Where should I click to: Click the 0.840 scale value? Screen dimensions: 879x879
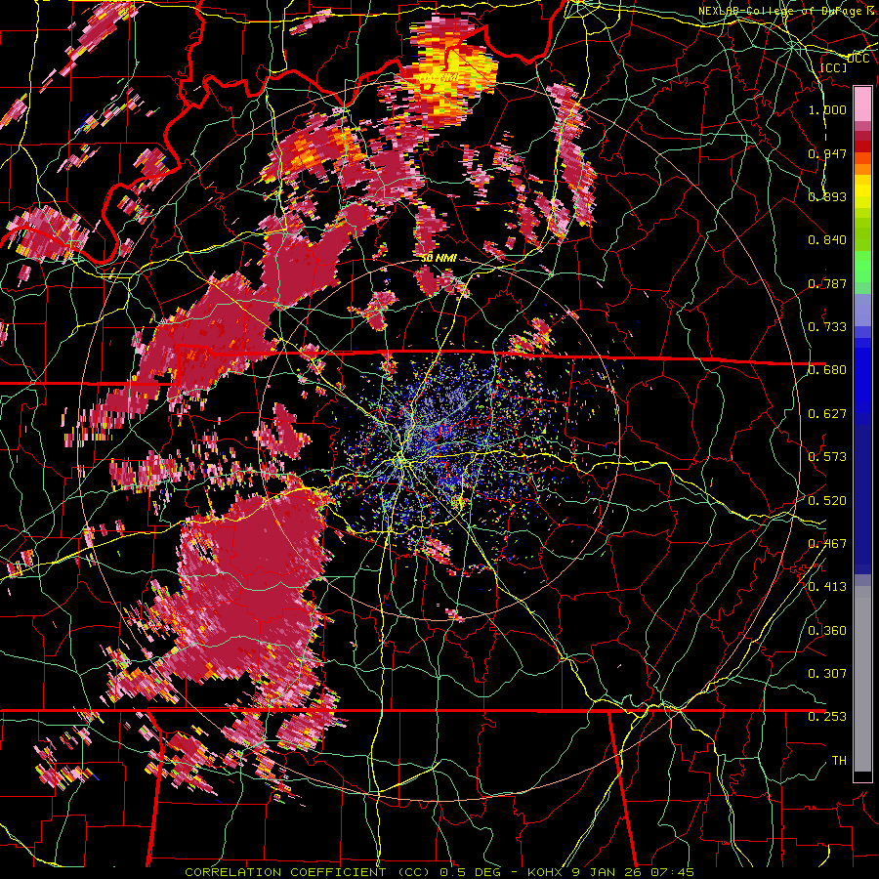click(x=827, y=240)
